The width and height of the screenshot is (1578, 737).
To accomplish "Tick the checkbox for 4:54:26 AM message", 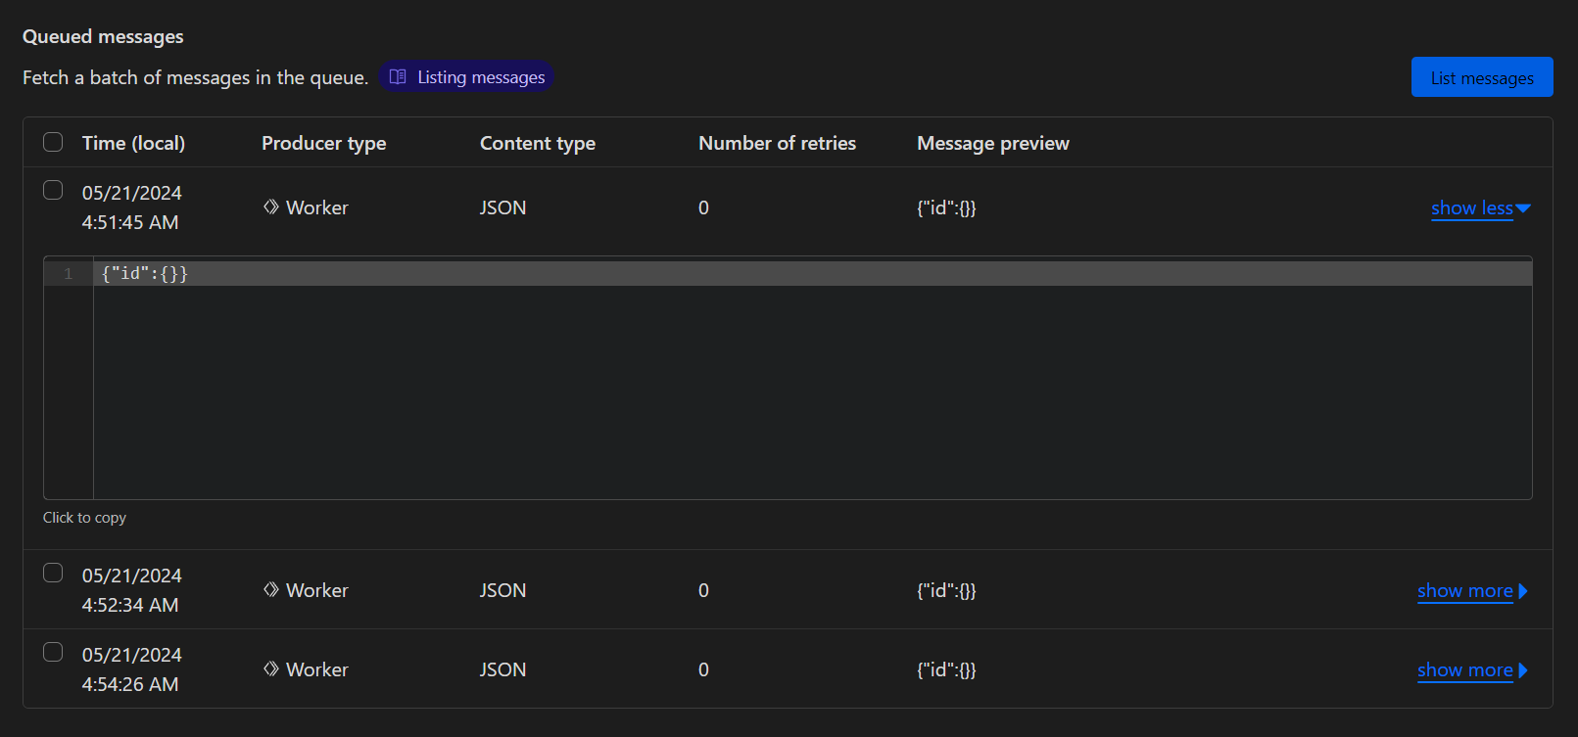I will point(53,653).
